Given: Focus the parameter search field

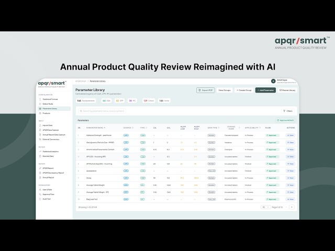Looking at the screenshot, I should [x=102, y=111].
